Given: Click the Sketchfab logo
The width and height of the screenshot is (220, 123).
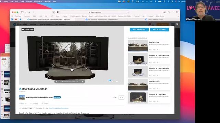Looking at the screenshot, I should click(x=21, y=24).
